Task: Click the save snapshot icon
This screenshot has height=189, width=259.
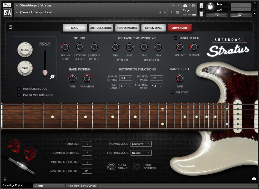Action: coord(172,12)
